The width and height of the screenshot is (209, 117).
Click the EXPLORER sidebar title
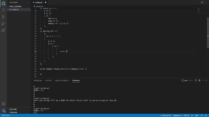(13, 2)
